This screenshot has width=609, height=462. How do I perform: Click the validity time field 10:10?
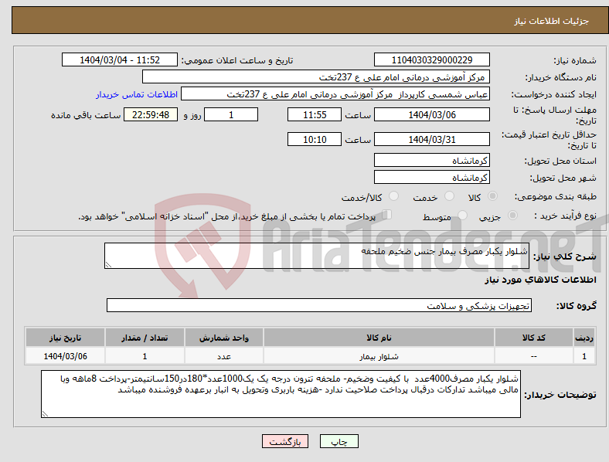click(315, 139)
